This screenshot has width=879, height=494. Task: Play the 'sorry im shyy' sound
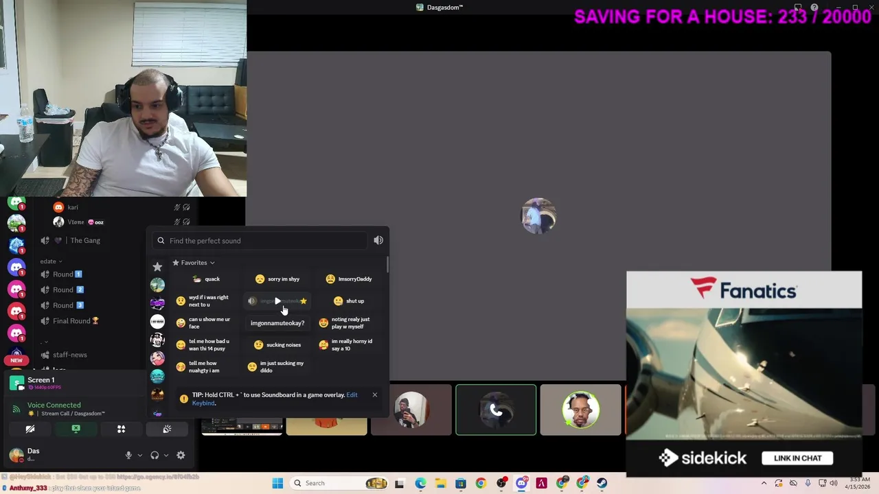pos(277,279)
